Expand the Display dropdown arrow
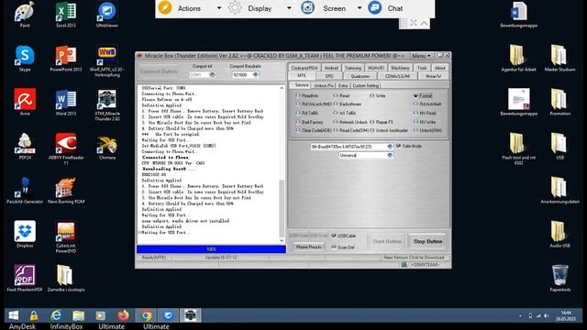The height and width of the screenshot is (330, 587). click(289, 8)
